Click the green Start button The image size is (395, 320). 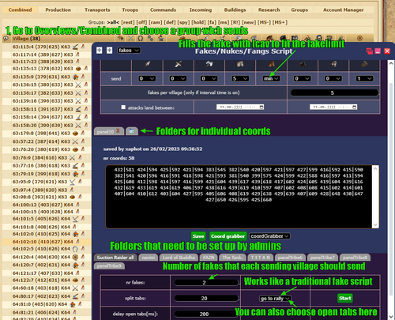click(x=345, y=298)
